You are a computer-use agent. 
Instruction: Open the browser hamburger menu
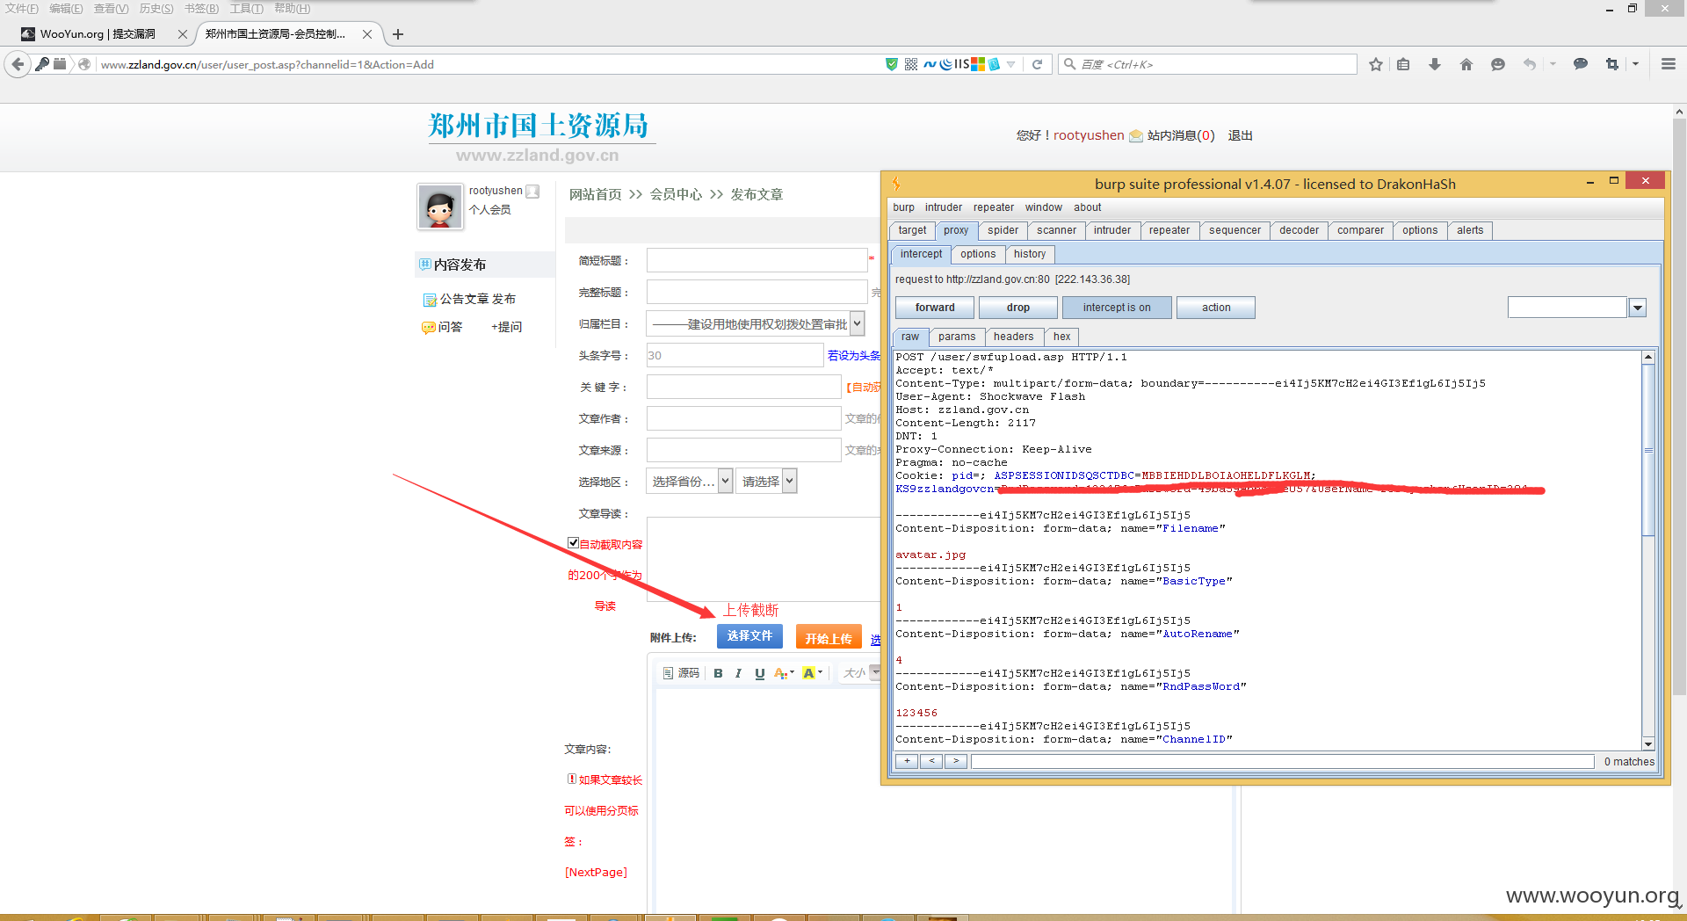pos(1669,64)
